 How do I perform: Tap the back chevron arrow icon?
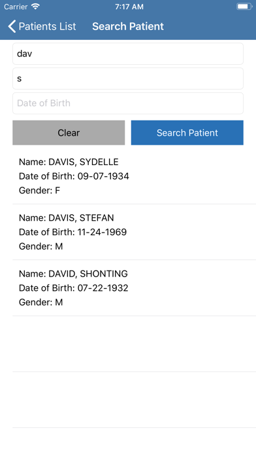[x=12, y=26]
